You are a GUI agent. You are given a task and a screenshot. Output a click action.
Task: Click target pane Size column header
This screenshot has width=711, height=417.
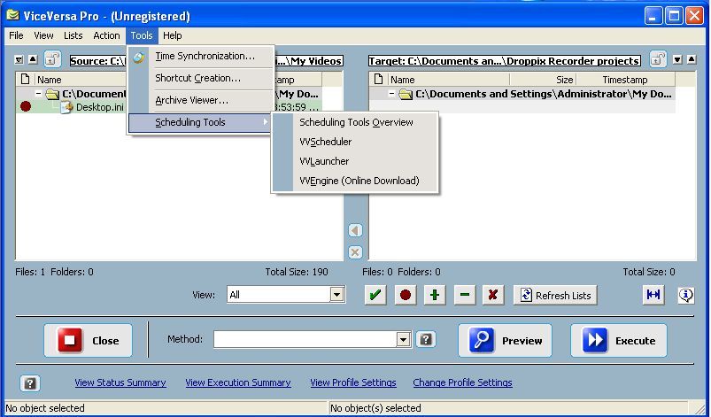click(544, 80)
